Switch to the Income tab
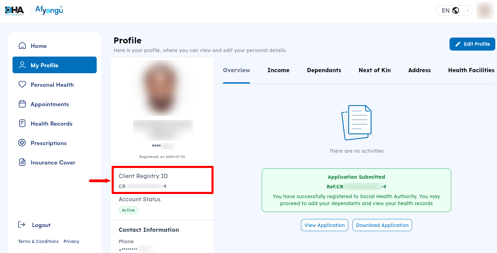Image resolution: width=497 pixels, height=253 pixels. pos(278,70)
